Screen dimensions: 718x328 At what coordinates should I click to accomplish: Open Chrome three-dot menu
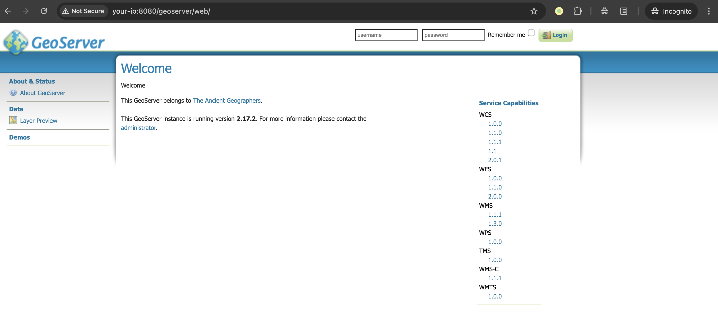[708, 11]
